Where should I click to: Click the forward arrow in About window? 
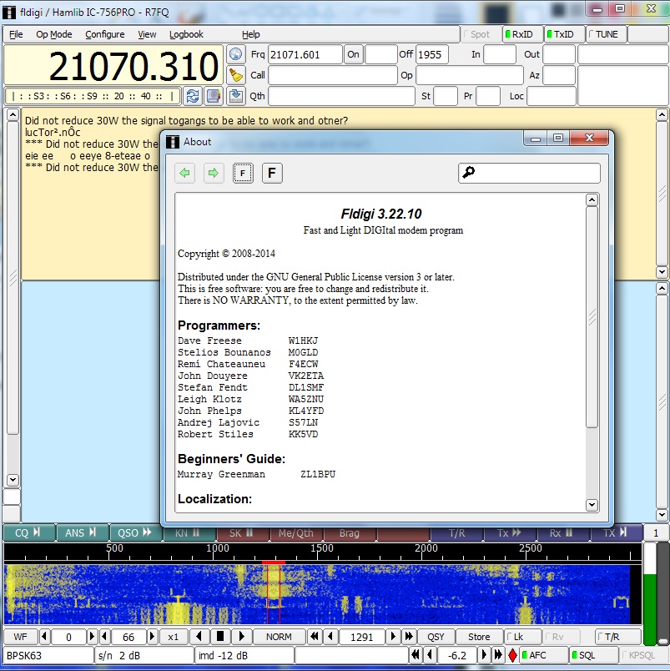click(x=214, y=174)
